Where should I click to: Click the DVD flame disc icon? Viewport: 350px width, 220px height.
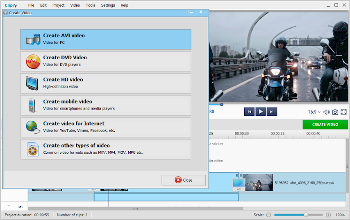point(33,61)
